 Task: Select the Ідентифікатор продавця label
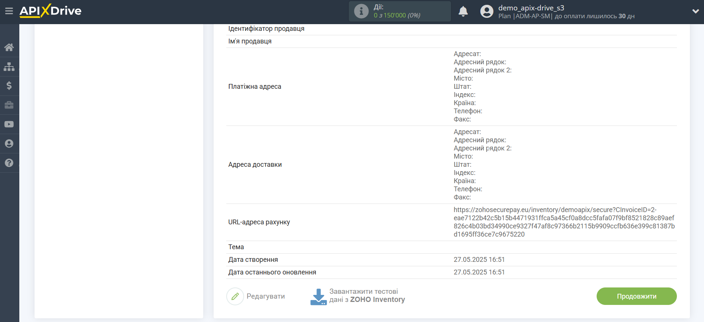coord(266,29)
